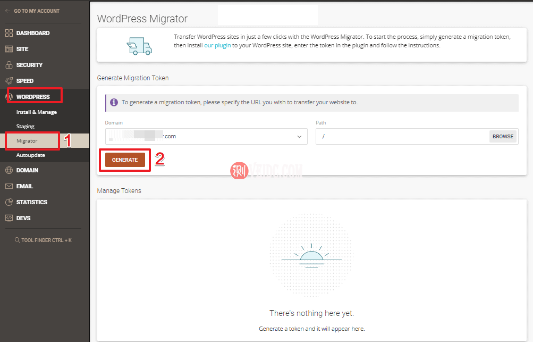Image resolution: width=533 pixels, height=342 pixels.
Task: Open Install & Manage submenu item
Action: tap(36, 112)
